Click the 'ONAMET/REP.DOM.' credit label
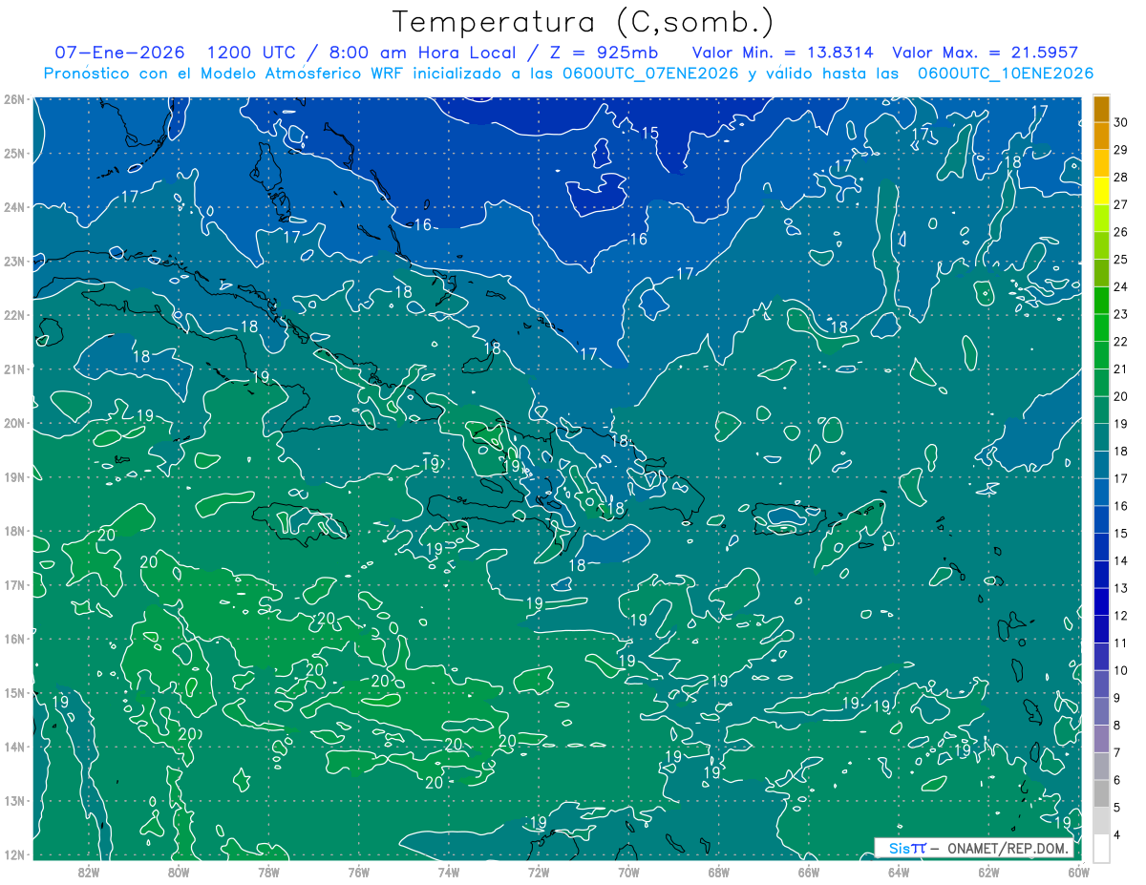 tap(1007, 848)
